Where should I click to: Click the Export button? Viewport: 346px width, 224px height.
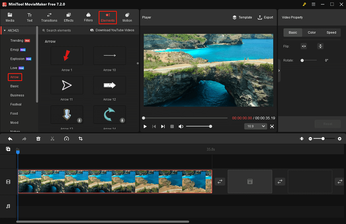265,17
